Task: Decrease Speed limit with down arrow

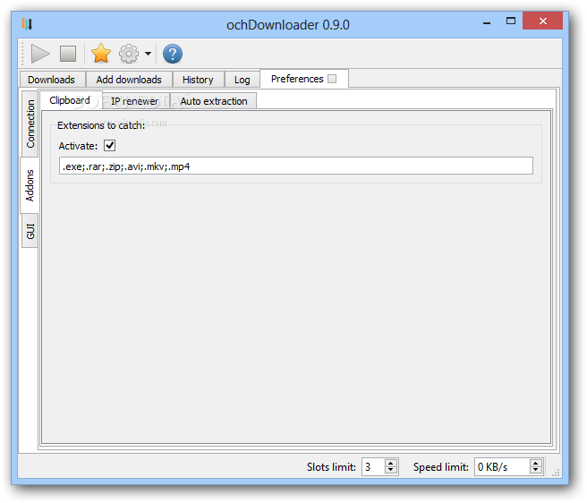Action: coord(536,471)
